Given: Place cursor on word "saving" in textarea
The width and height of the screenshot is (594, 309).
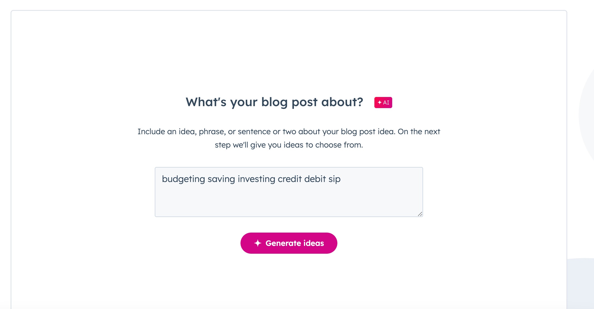Looking at the screenshot, I should tap(221, 179).
